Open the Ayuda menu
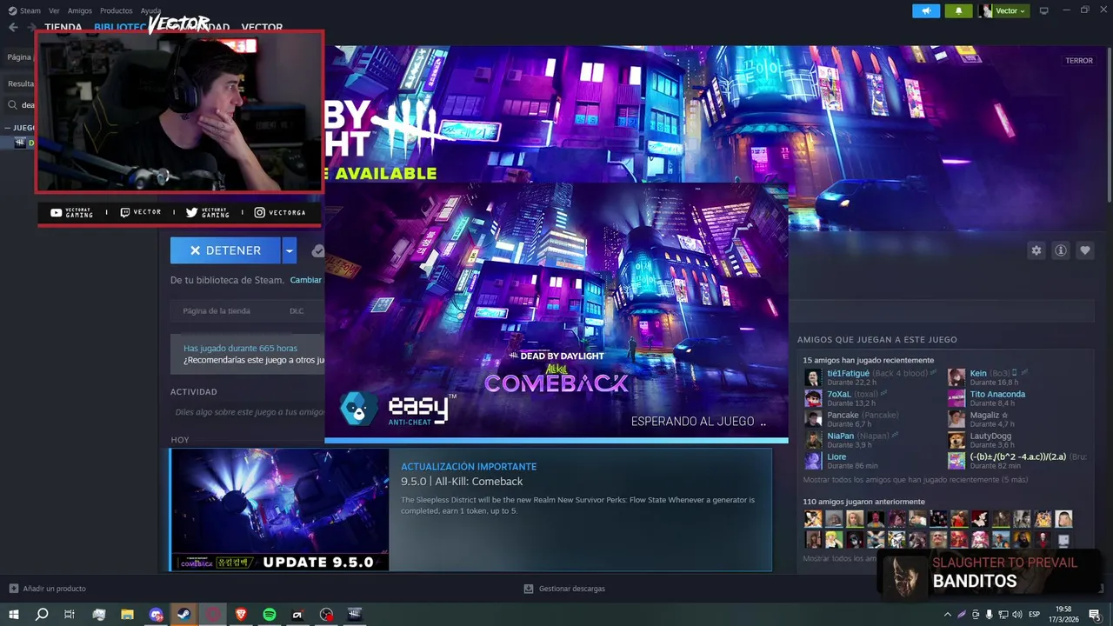Image resolution: width=1113 pixels, height=626 pixels. (x=150, y=10)
